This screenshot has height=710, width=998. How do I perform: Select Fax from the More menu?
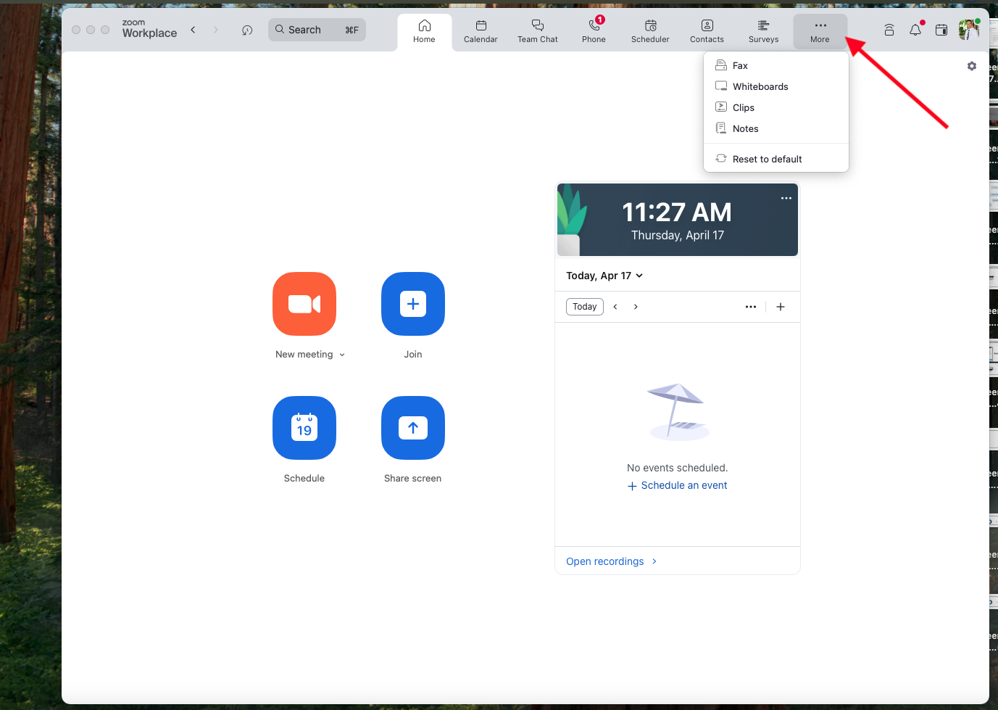(x=775, y=65)
